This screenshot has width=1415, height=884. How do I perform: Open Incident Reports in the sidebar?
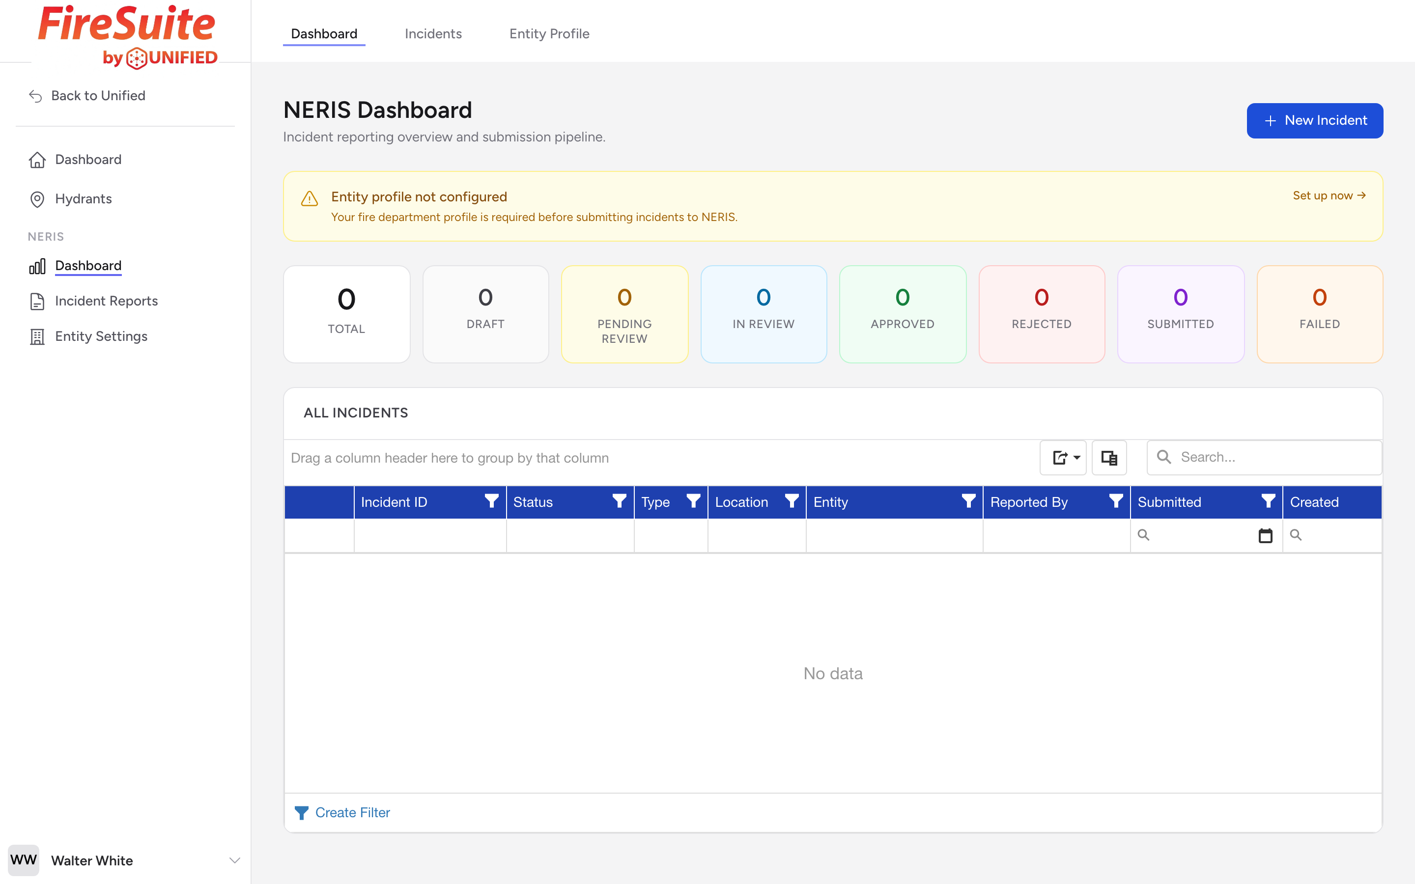[x=107, y=301]
